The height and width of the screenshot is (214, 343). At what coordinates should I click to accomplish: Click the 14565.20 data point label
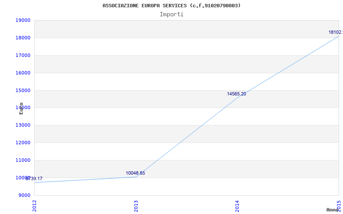237,94
